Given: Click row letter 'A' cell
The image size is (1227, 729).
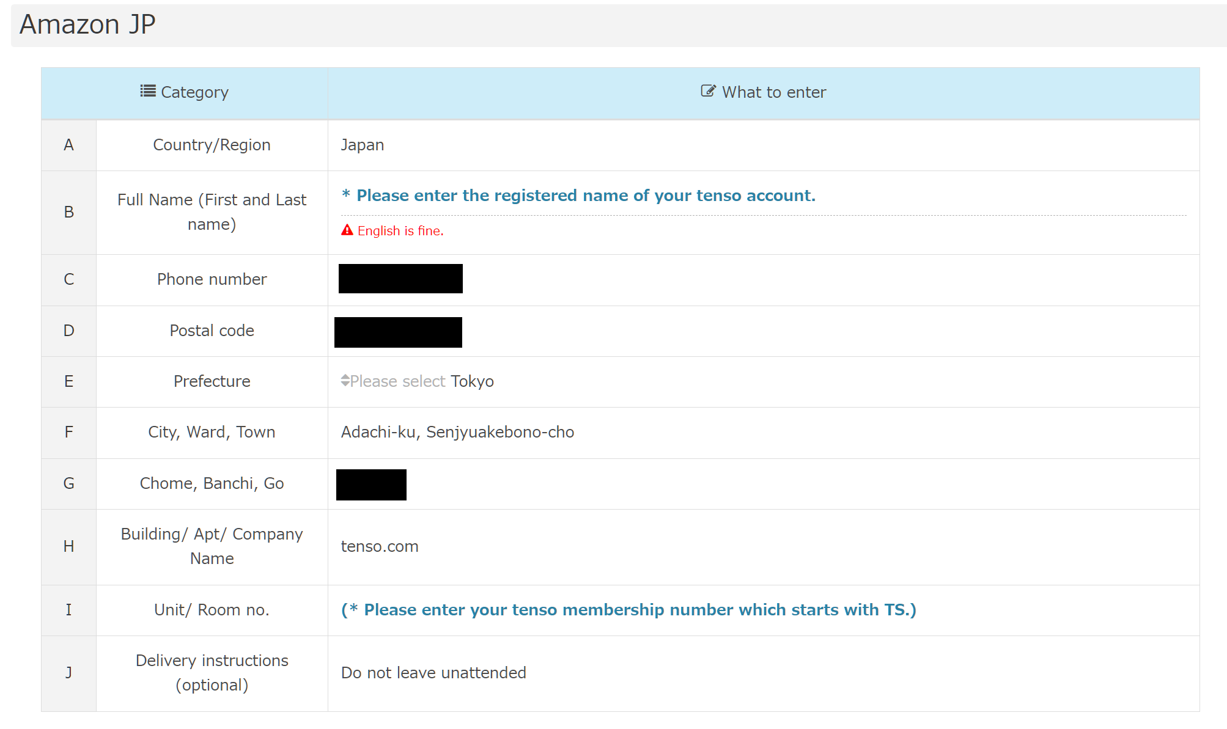Looking at the screenshot, I should pyautogui.click(x=68, y=145).
